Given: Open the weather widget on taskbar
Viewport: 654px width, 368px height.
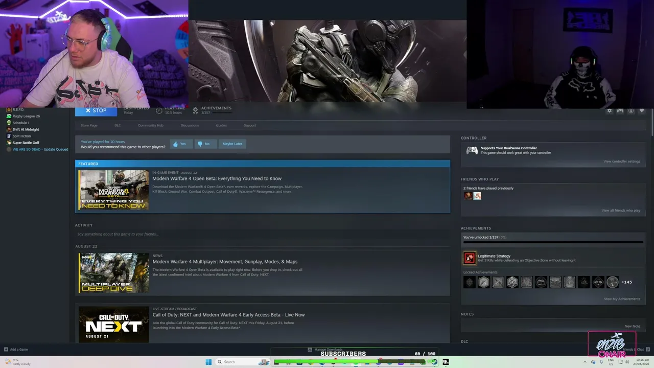Looking at the screenshot, I should pyautogui.click(x=17, y=362).
